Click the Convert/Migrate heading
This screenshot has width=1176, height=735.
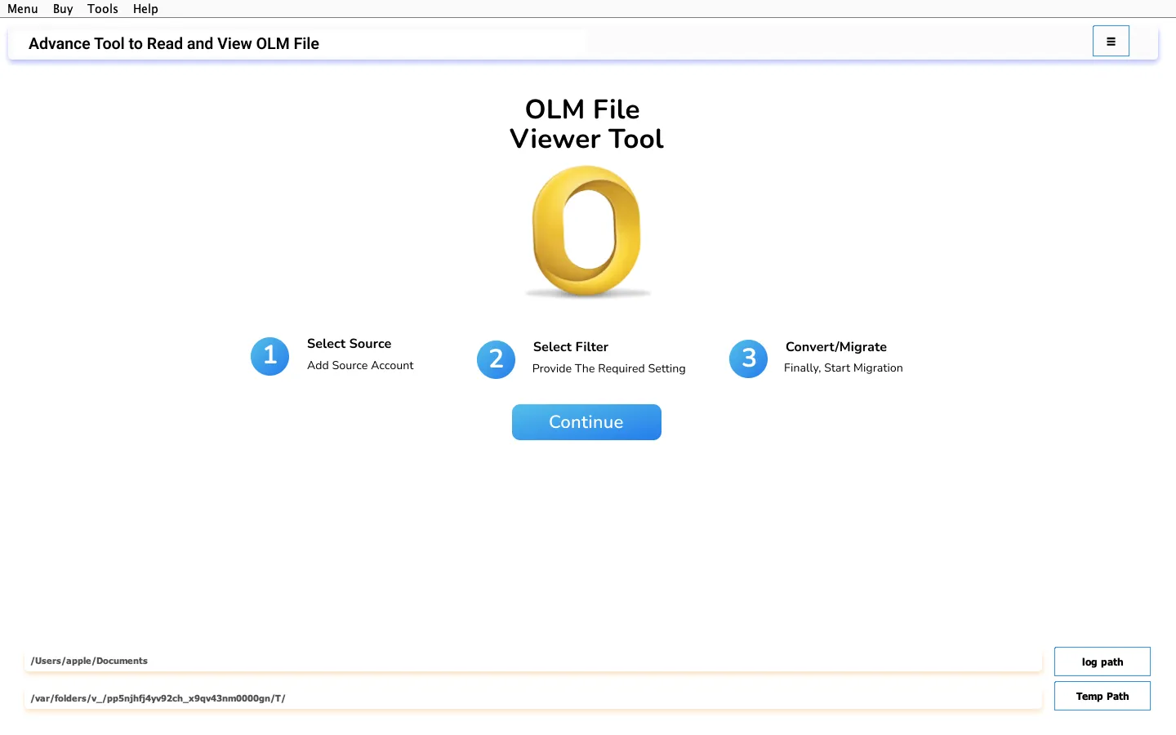click(x=835, y=347)
